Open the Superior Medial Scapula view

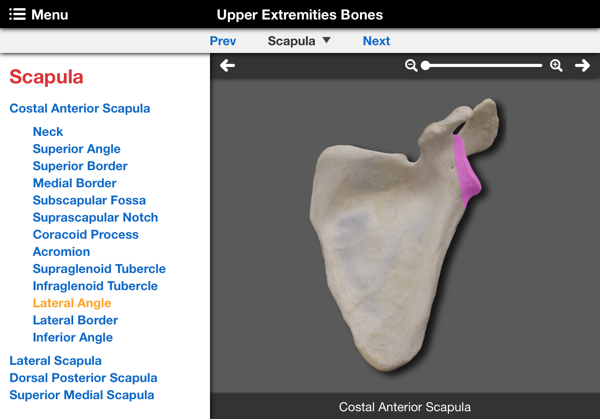tap(82, 395)
